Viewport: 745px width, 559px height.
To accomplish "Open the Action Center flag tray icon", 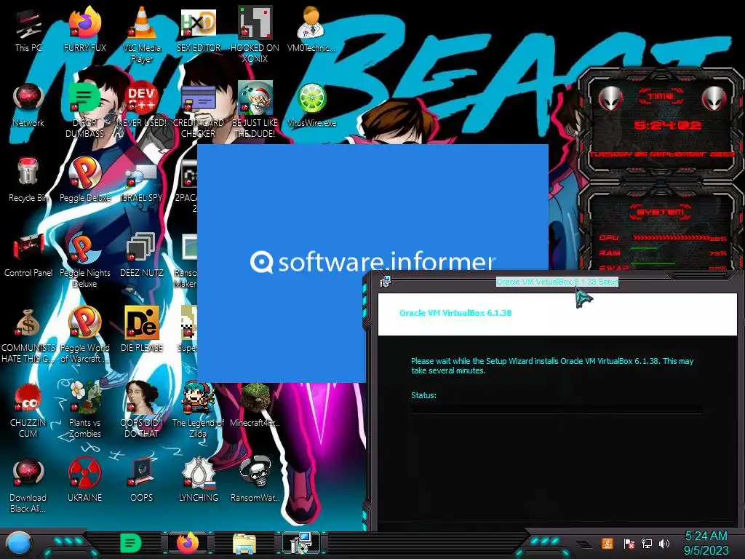I will pyautogui.click(x=629, y=543).
